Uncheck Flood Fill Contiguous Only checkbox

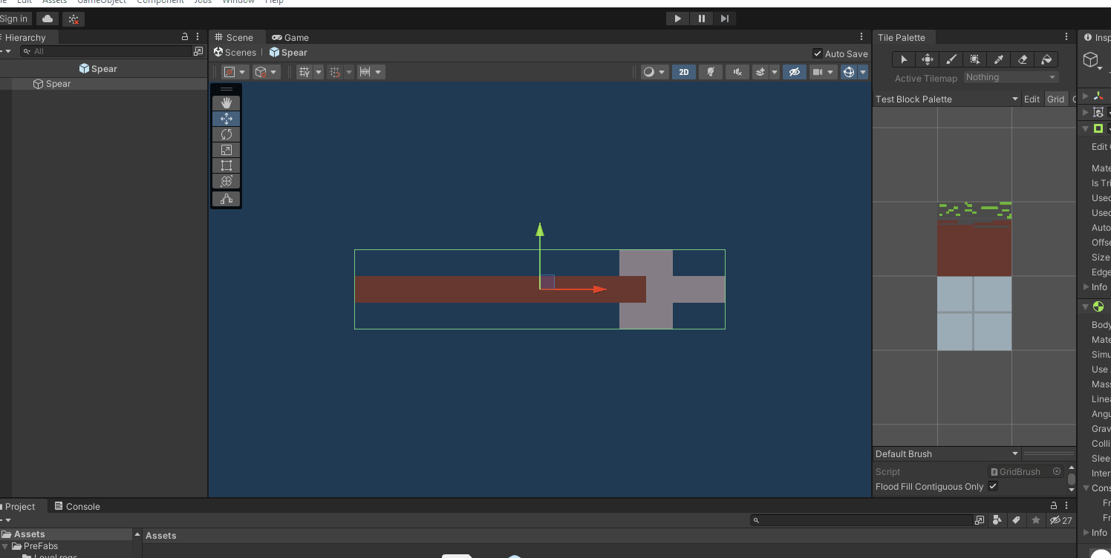tap(993, 487)
